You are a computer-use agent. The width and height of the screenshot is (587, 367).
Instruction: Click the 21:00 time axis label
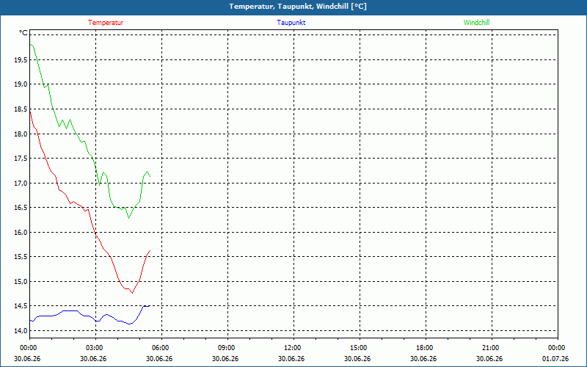(x=492, y=348)
